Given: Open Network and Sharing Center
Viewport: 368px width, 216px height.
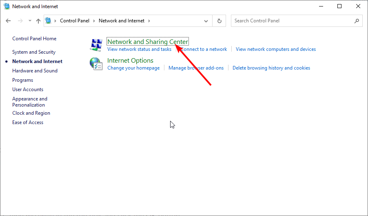Looking at the screenshot, I should [x=148, y=41].
